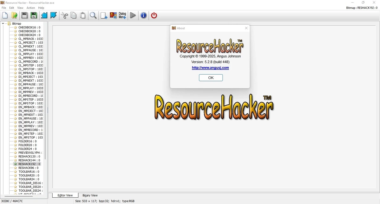Click the Compile script play arrow icon

click(x=133, y=15)
